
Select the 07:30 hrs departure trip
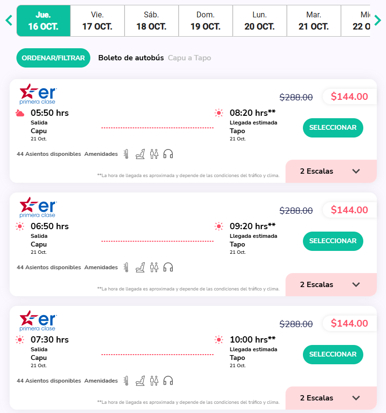pyautogui.click(x=333, y=355)
